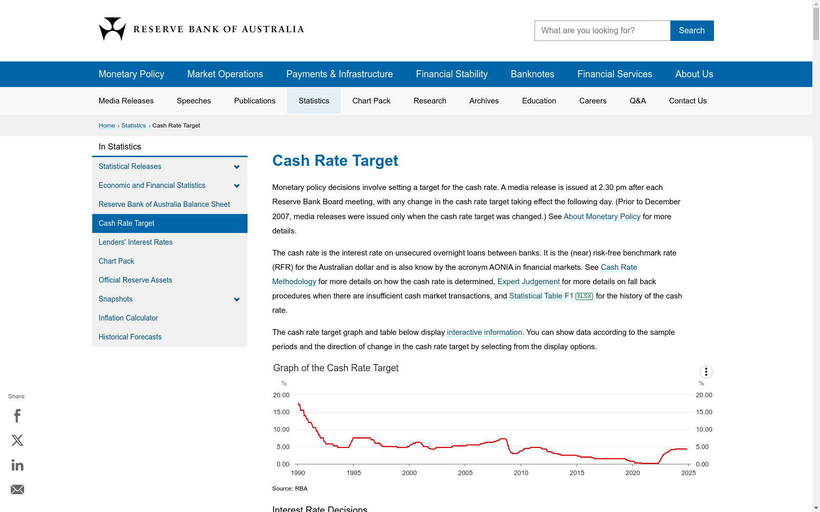Share page on X
Image resolution: width=820 pixels, height=512 pixels.
(17, 440)
